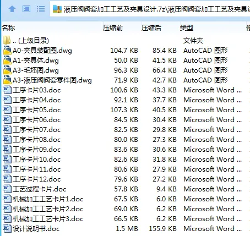Screen dimensions: 250x236
Task: Click the 机械加工工艺卡片1.doc Word icon
Action: (7, 199)
